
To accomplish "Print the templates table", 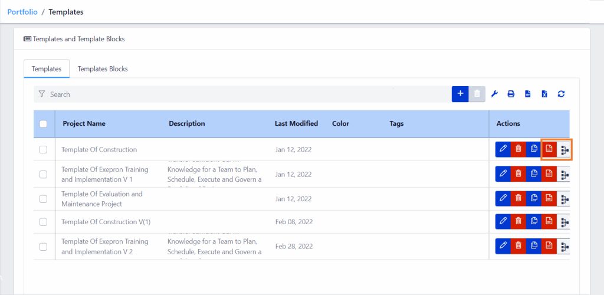I will [511, 94].
